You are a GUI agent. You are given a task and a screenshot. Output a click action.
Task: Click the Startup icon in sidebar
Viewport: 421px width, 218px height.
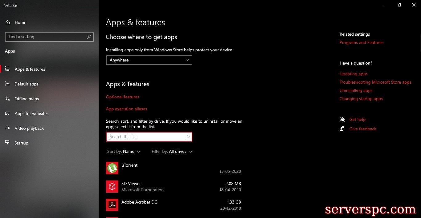[8, 143]
